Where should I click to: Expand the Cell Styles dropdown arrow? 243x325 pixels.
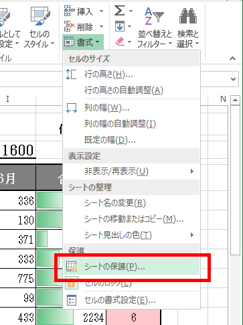point(53,43)
